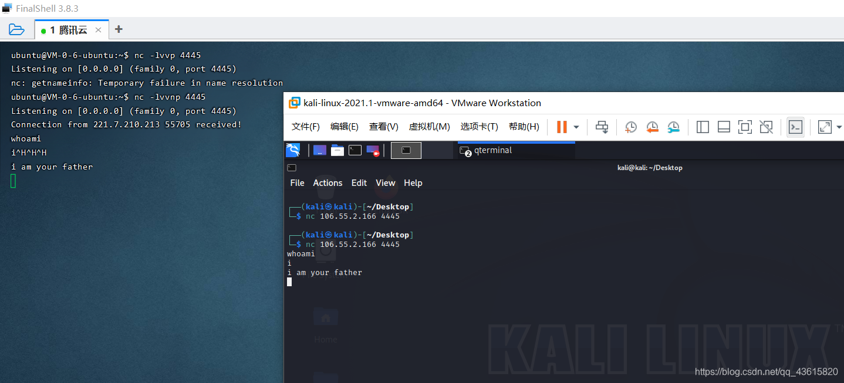Open the VMware 查看(V) menu
This screenshot has width=844, height=383.
pyautogui.click(x=384, y=127)
